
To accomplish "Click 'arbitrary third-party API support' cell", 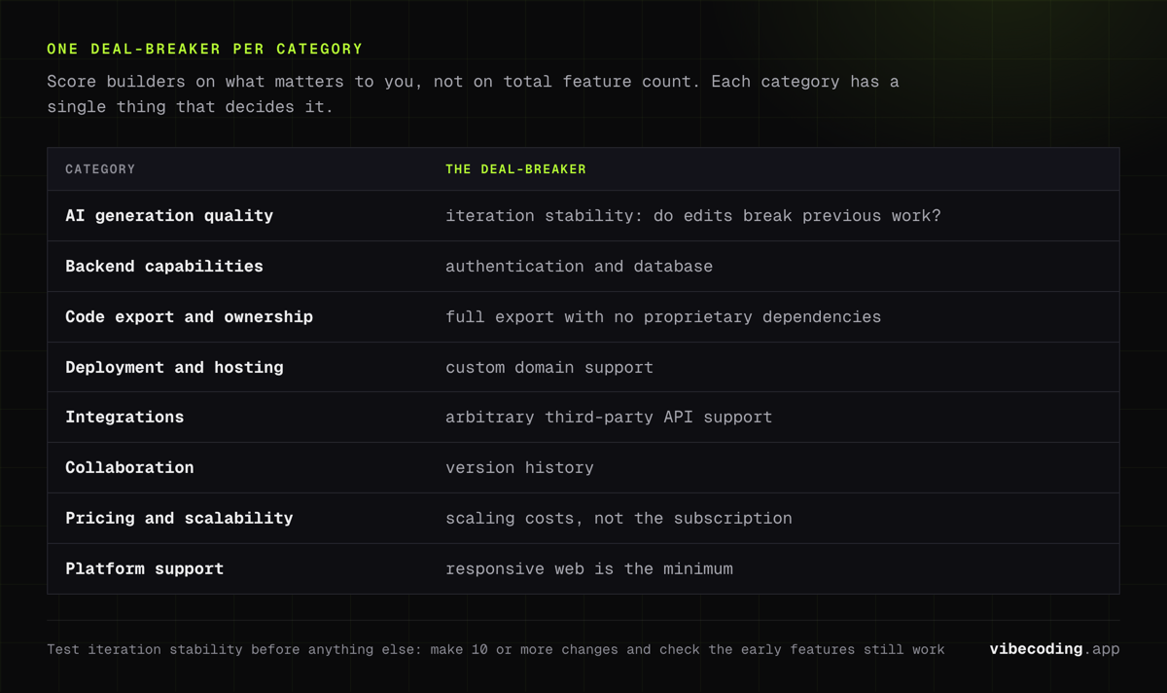I will (609, 418).
